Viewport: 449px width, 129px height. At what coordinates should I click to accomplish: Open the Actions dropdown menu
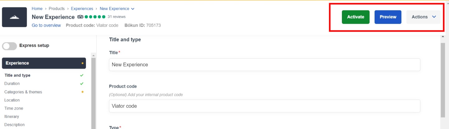coord(423,17)
